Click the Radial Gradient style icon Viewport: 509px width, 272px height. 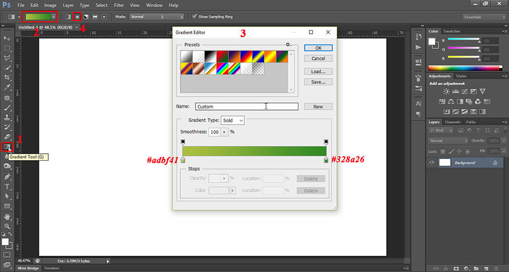77,16
